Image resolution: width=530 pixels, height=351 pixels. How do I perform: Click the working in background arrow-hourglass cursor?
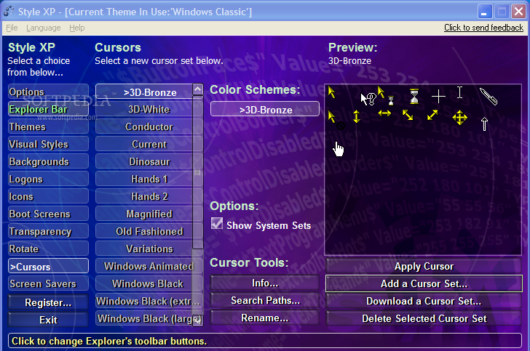point(386,96)
